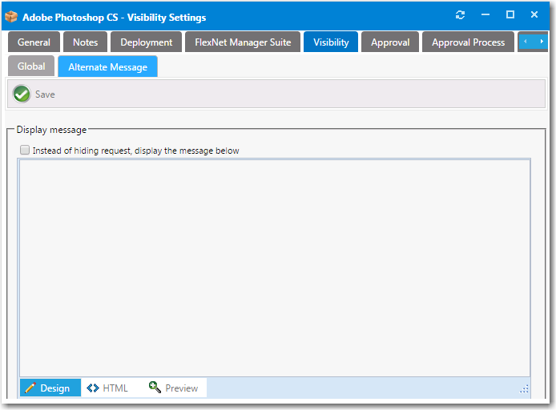Select the Alternate Message sub-tab

[107, 67]
